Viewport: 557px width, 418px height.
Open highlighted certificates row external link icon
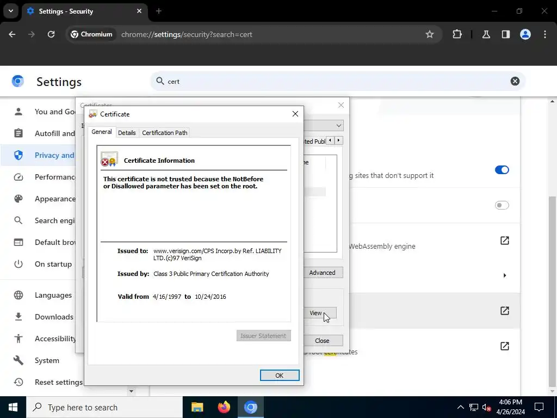504,311
